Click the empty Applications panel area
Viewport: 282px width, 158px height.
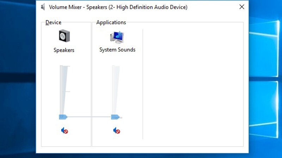(x=193, y=84)
